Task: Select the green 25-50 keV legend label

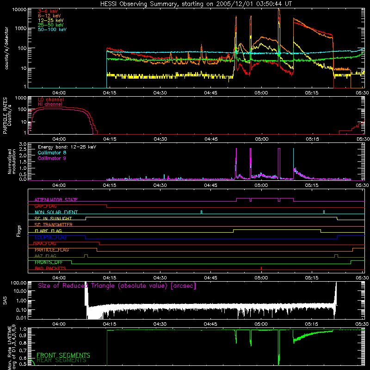Action: 51,25
